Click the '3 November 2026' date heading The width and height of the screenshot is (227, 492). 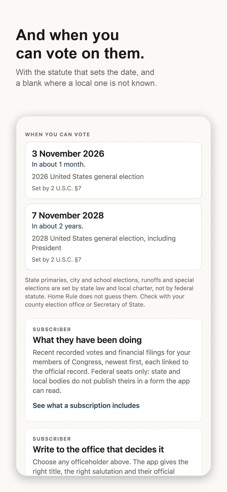tap(68, 154)
